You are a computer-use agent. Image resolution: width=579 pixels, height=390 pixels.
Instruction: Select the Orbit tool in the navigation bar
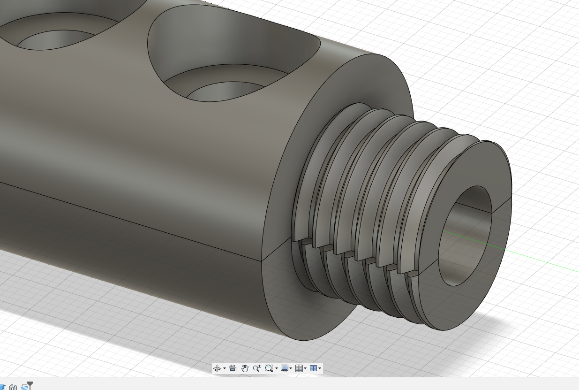[x=218, y=368]
